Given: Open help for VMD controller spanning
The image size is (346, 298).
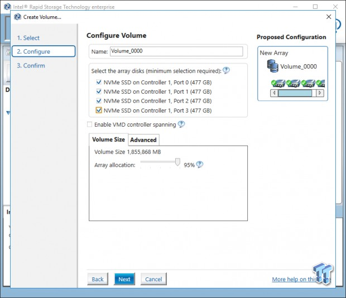Looking at the screenshot, I should click(181, 124).
